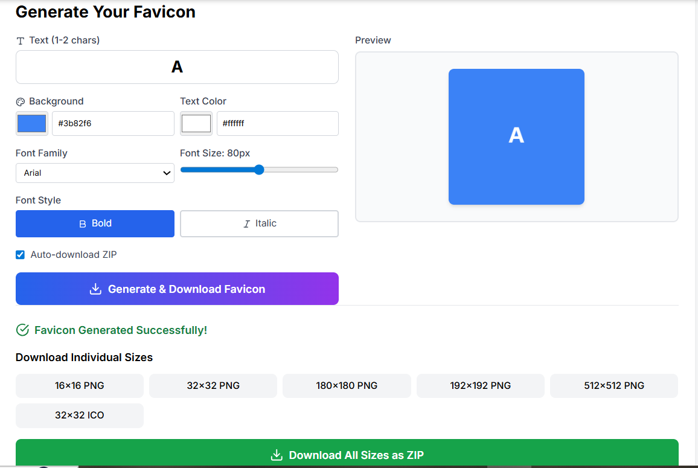The height and width of the screenshot is (468, 698).
Task: Download the 32×32 ICO file
Action: click(79, 415)
